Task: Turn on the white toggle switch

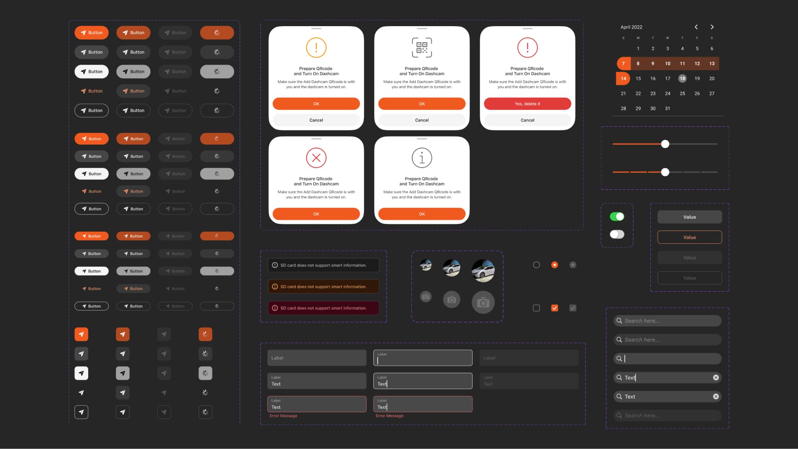Action: (617, 234)
